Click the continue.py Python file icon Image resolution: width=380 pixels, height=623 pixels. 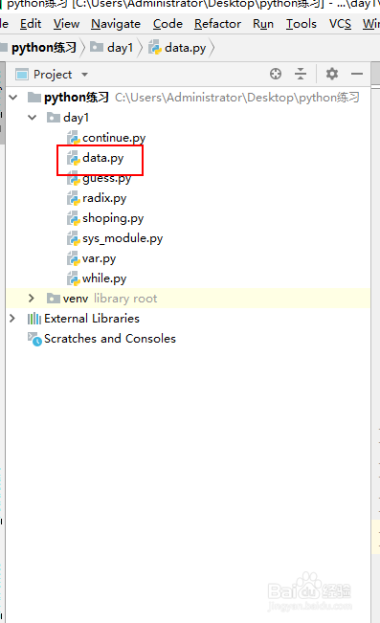click(x=74, y=138)
